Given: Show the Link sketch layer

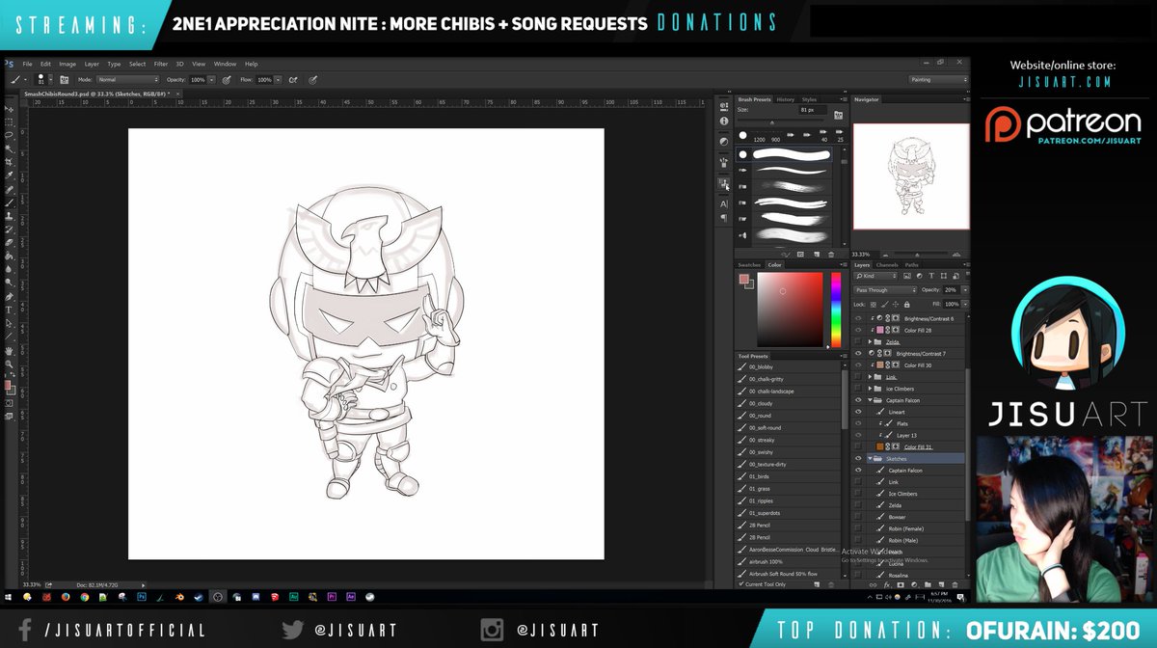Looking at the screenshot, I should [857, 482].
